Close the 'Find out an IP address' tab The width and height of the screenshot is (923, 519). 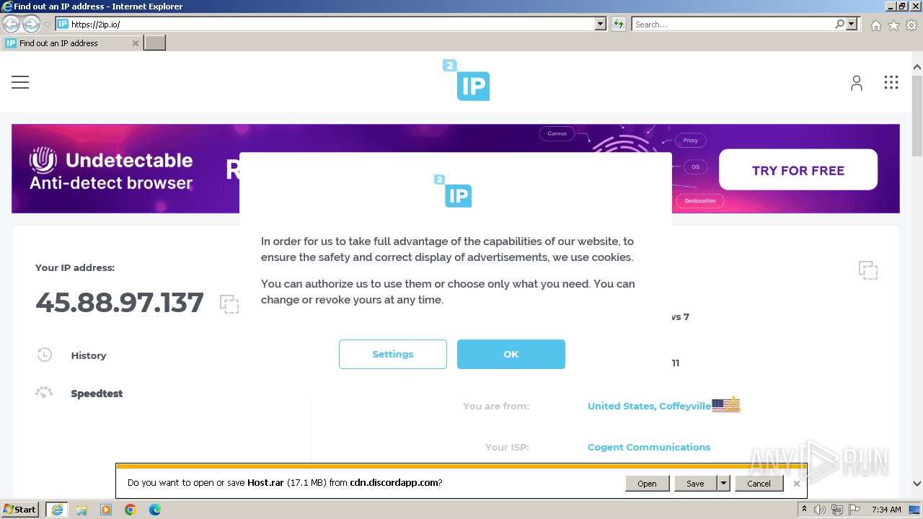click(x=135, y=43)
